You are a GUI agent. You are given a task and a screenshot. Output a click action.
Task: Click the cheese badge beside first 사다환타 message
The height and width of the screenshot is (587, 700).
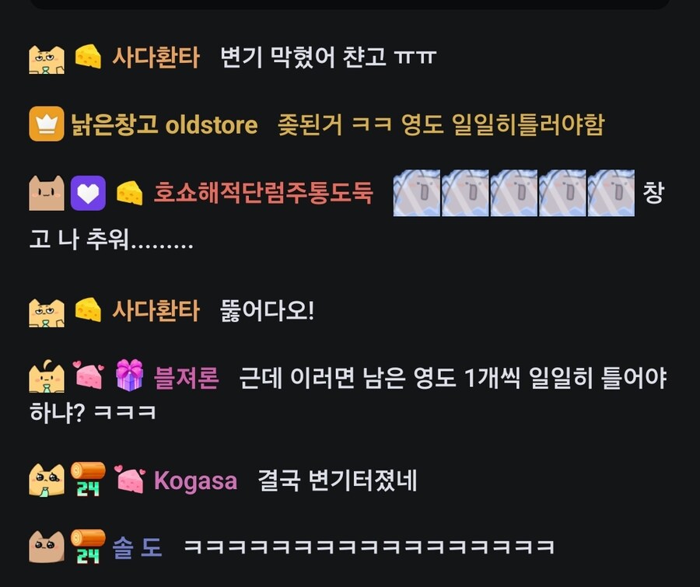[x=88, y=56]
